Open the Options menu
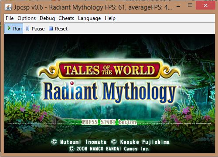This screenshot has height=157, width=218. click(x=27, y=18)
